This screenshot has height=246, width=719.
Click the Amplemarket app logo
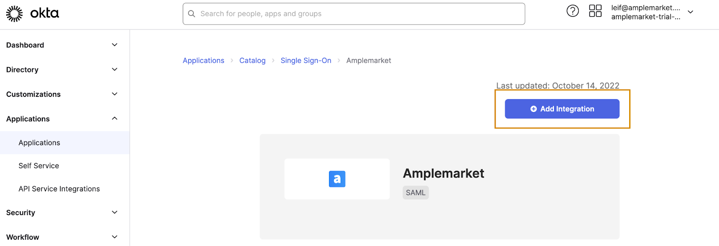pos(337,179)
